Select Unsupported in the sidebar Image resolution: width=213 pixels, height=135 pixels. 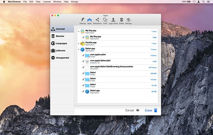click(62, 58)
